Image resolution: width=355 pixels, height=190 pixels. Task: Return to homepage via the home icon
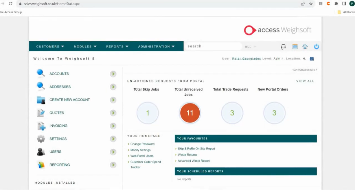(305, 46)
